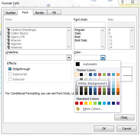140x135 pixels.
Task: Select Bold Italic font style
Action: pos(81,40)
